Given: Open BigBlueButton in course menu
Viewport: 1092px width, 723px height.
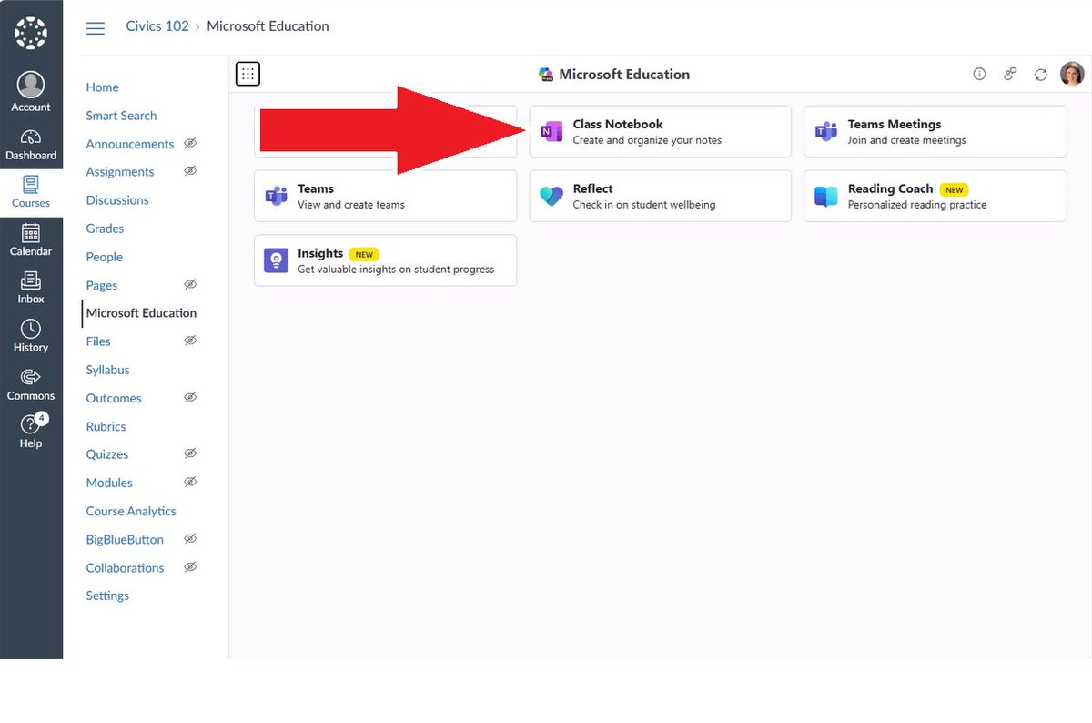Looking at the screenshot, I should click(125, 539).
